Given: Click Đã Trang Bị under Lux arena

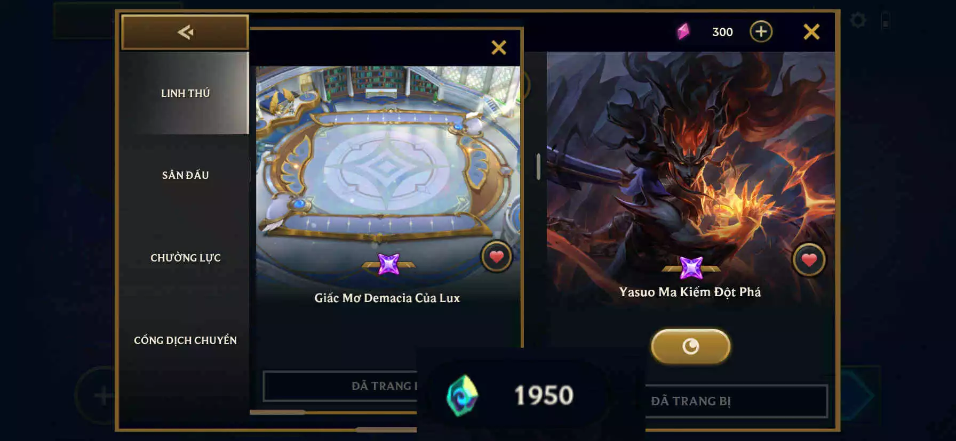Looking at the screenshot, I should [340, 386].
